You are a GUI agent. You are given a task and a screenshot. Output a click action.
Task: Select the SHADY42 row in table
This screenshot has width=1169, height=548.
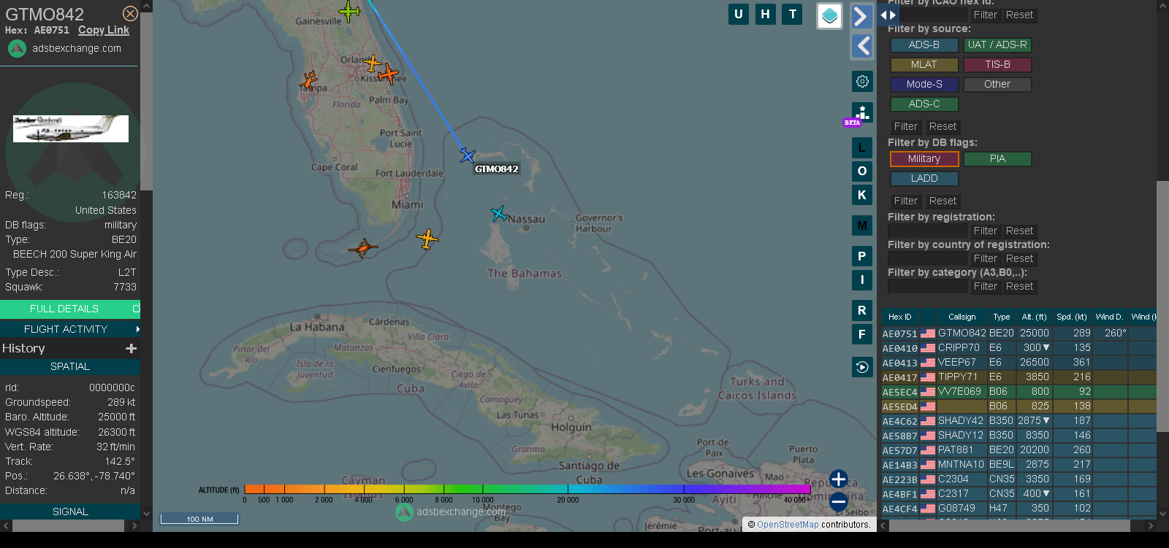coord(1019,421)
